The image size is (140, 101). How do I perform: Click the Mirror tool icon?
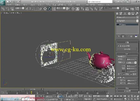tap(122, 9)
